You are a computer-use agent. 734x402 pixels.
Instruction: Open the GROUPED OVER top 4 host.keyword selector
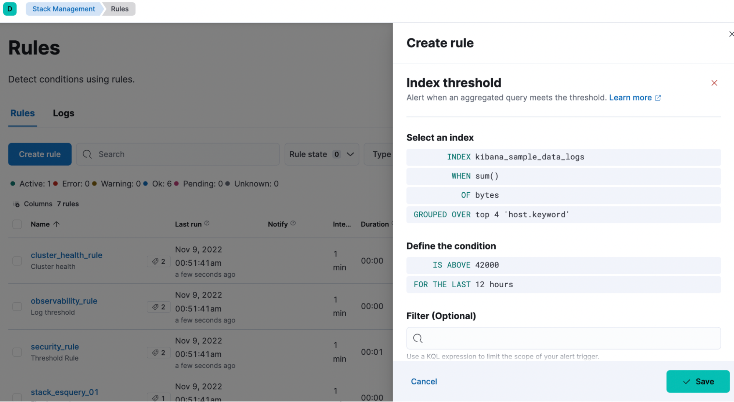coord(491,214)
